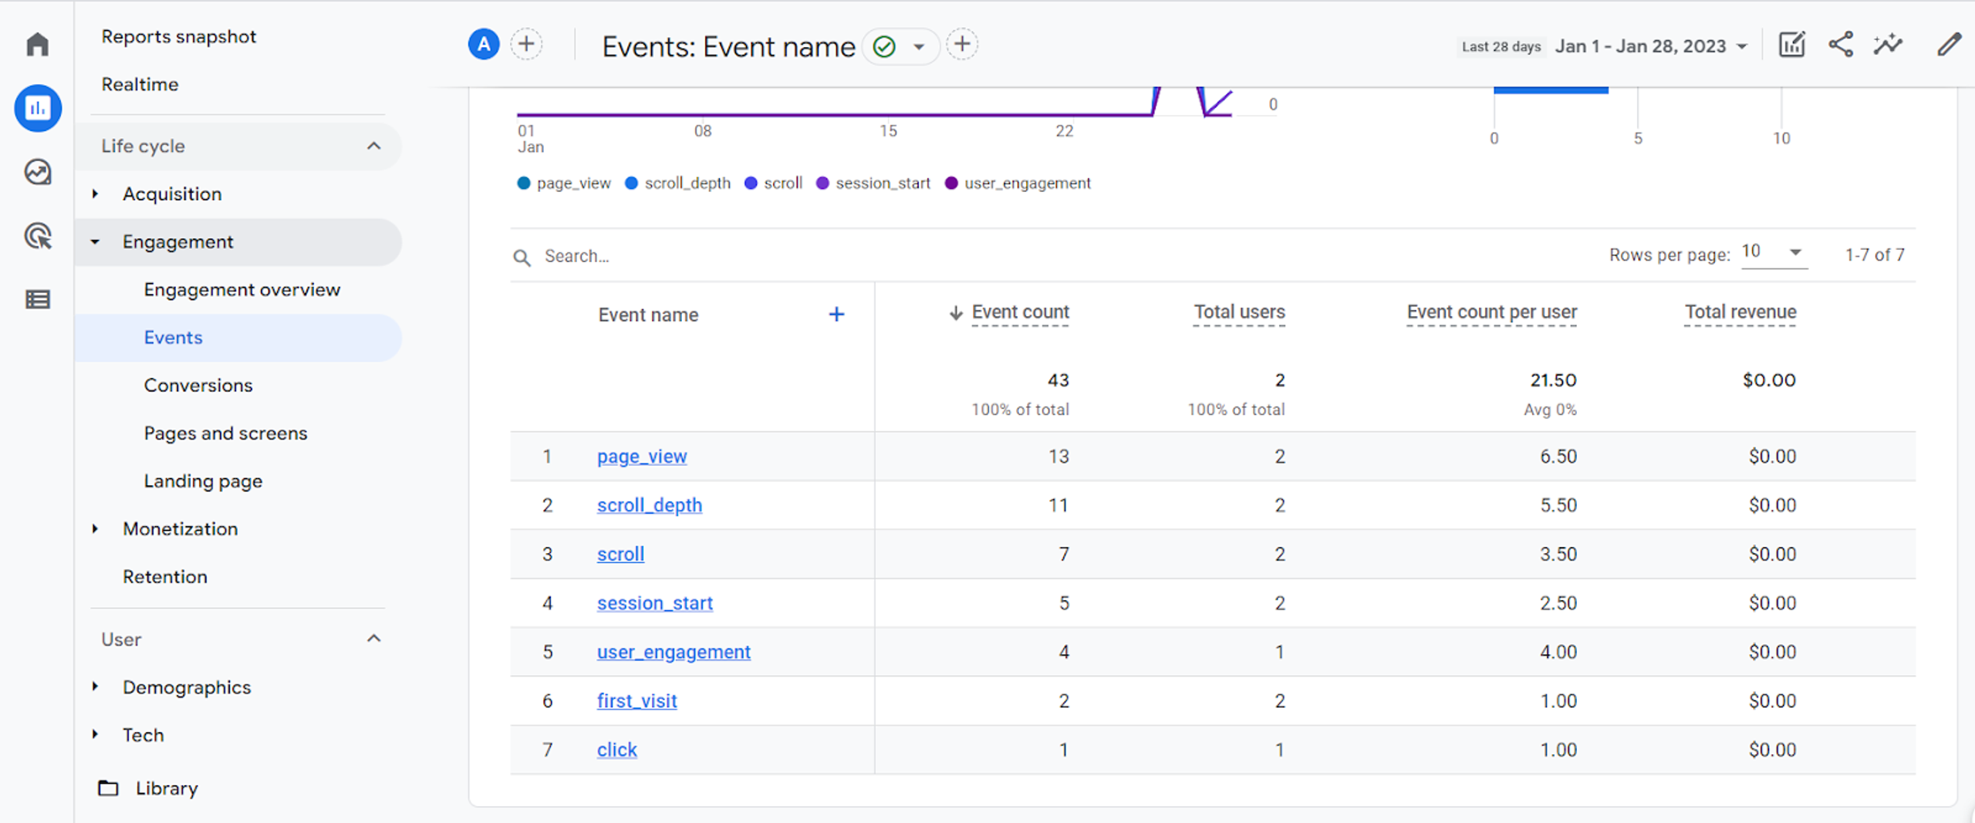1975x823 pixels.
Task: Toggle the scroll_depth legend item
Action: pos(677,183)
